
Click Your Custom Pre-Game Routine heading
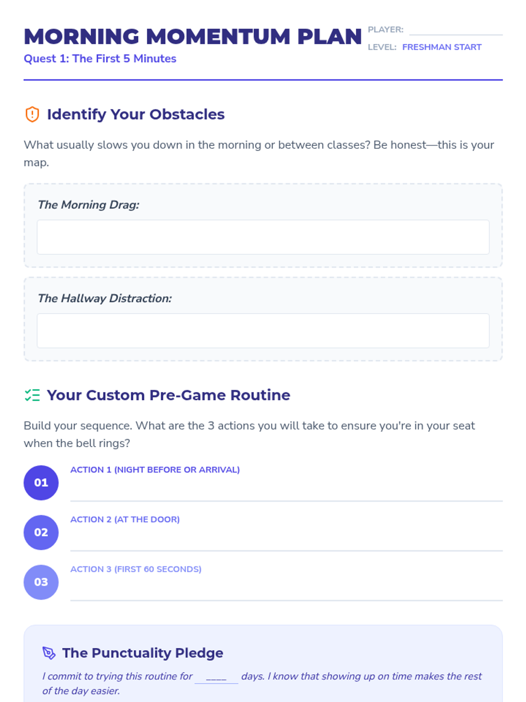pos(168,395)
